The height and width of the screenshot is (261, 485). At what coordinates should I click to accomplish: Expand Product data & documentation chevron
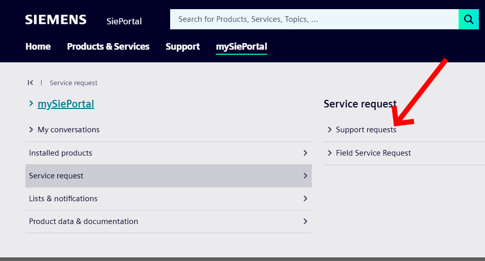[305, 221]
